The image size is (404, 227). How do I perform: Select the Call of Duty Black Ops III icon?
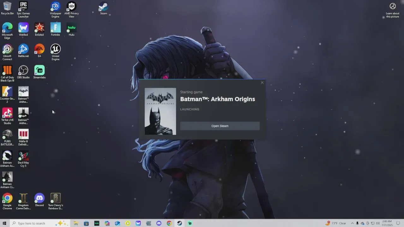coord(7,73)
